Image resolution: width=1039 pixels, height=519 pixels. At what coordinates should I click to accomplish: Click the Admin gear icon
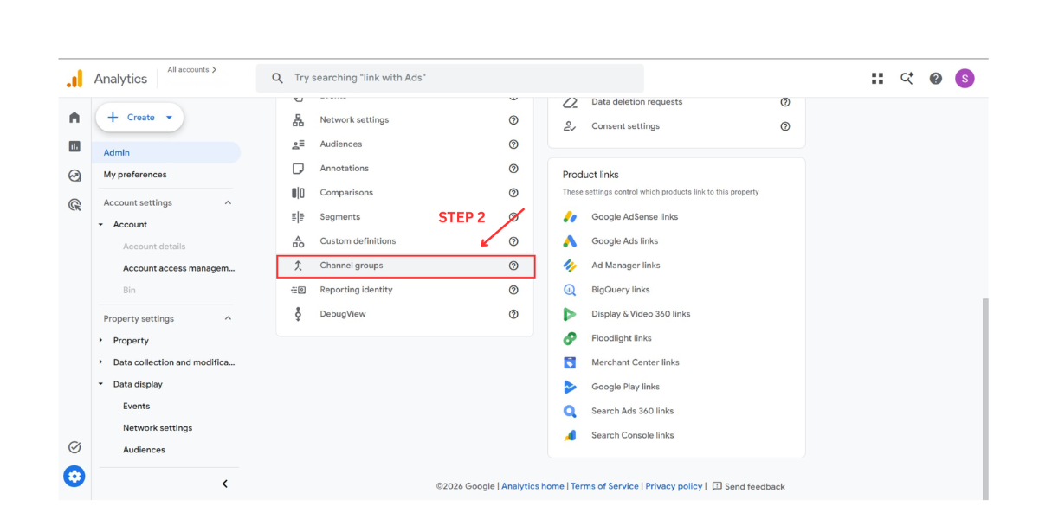[74, 476]
